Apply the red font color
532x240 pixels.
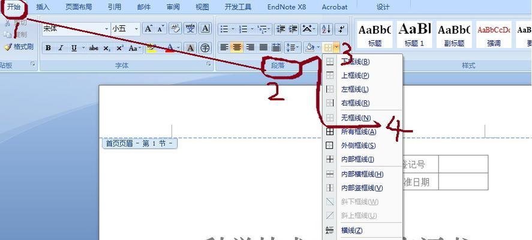(170, 48)
